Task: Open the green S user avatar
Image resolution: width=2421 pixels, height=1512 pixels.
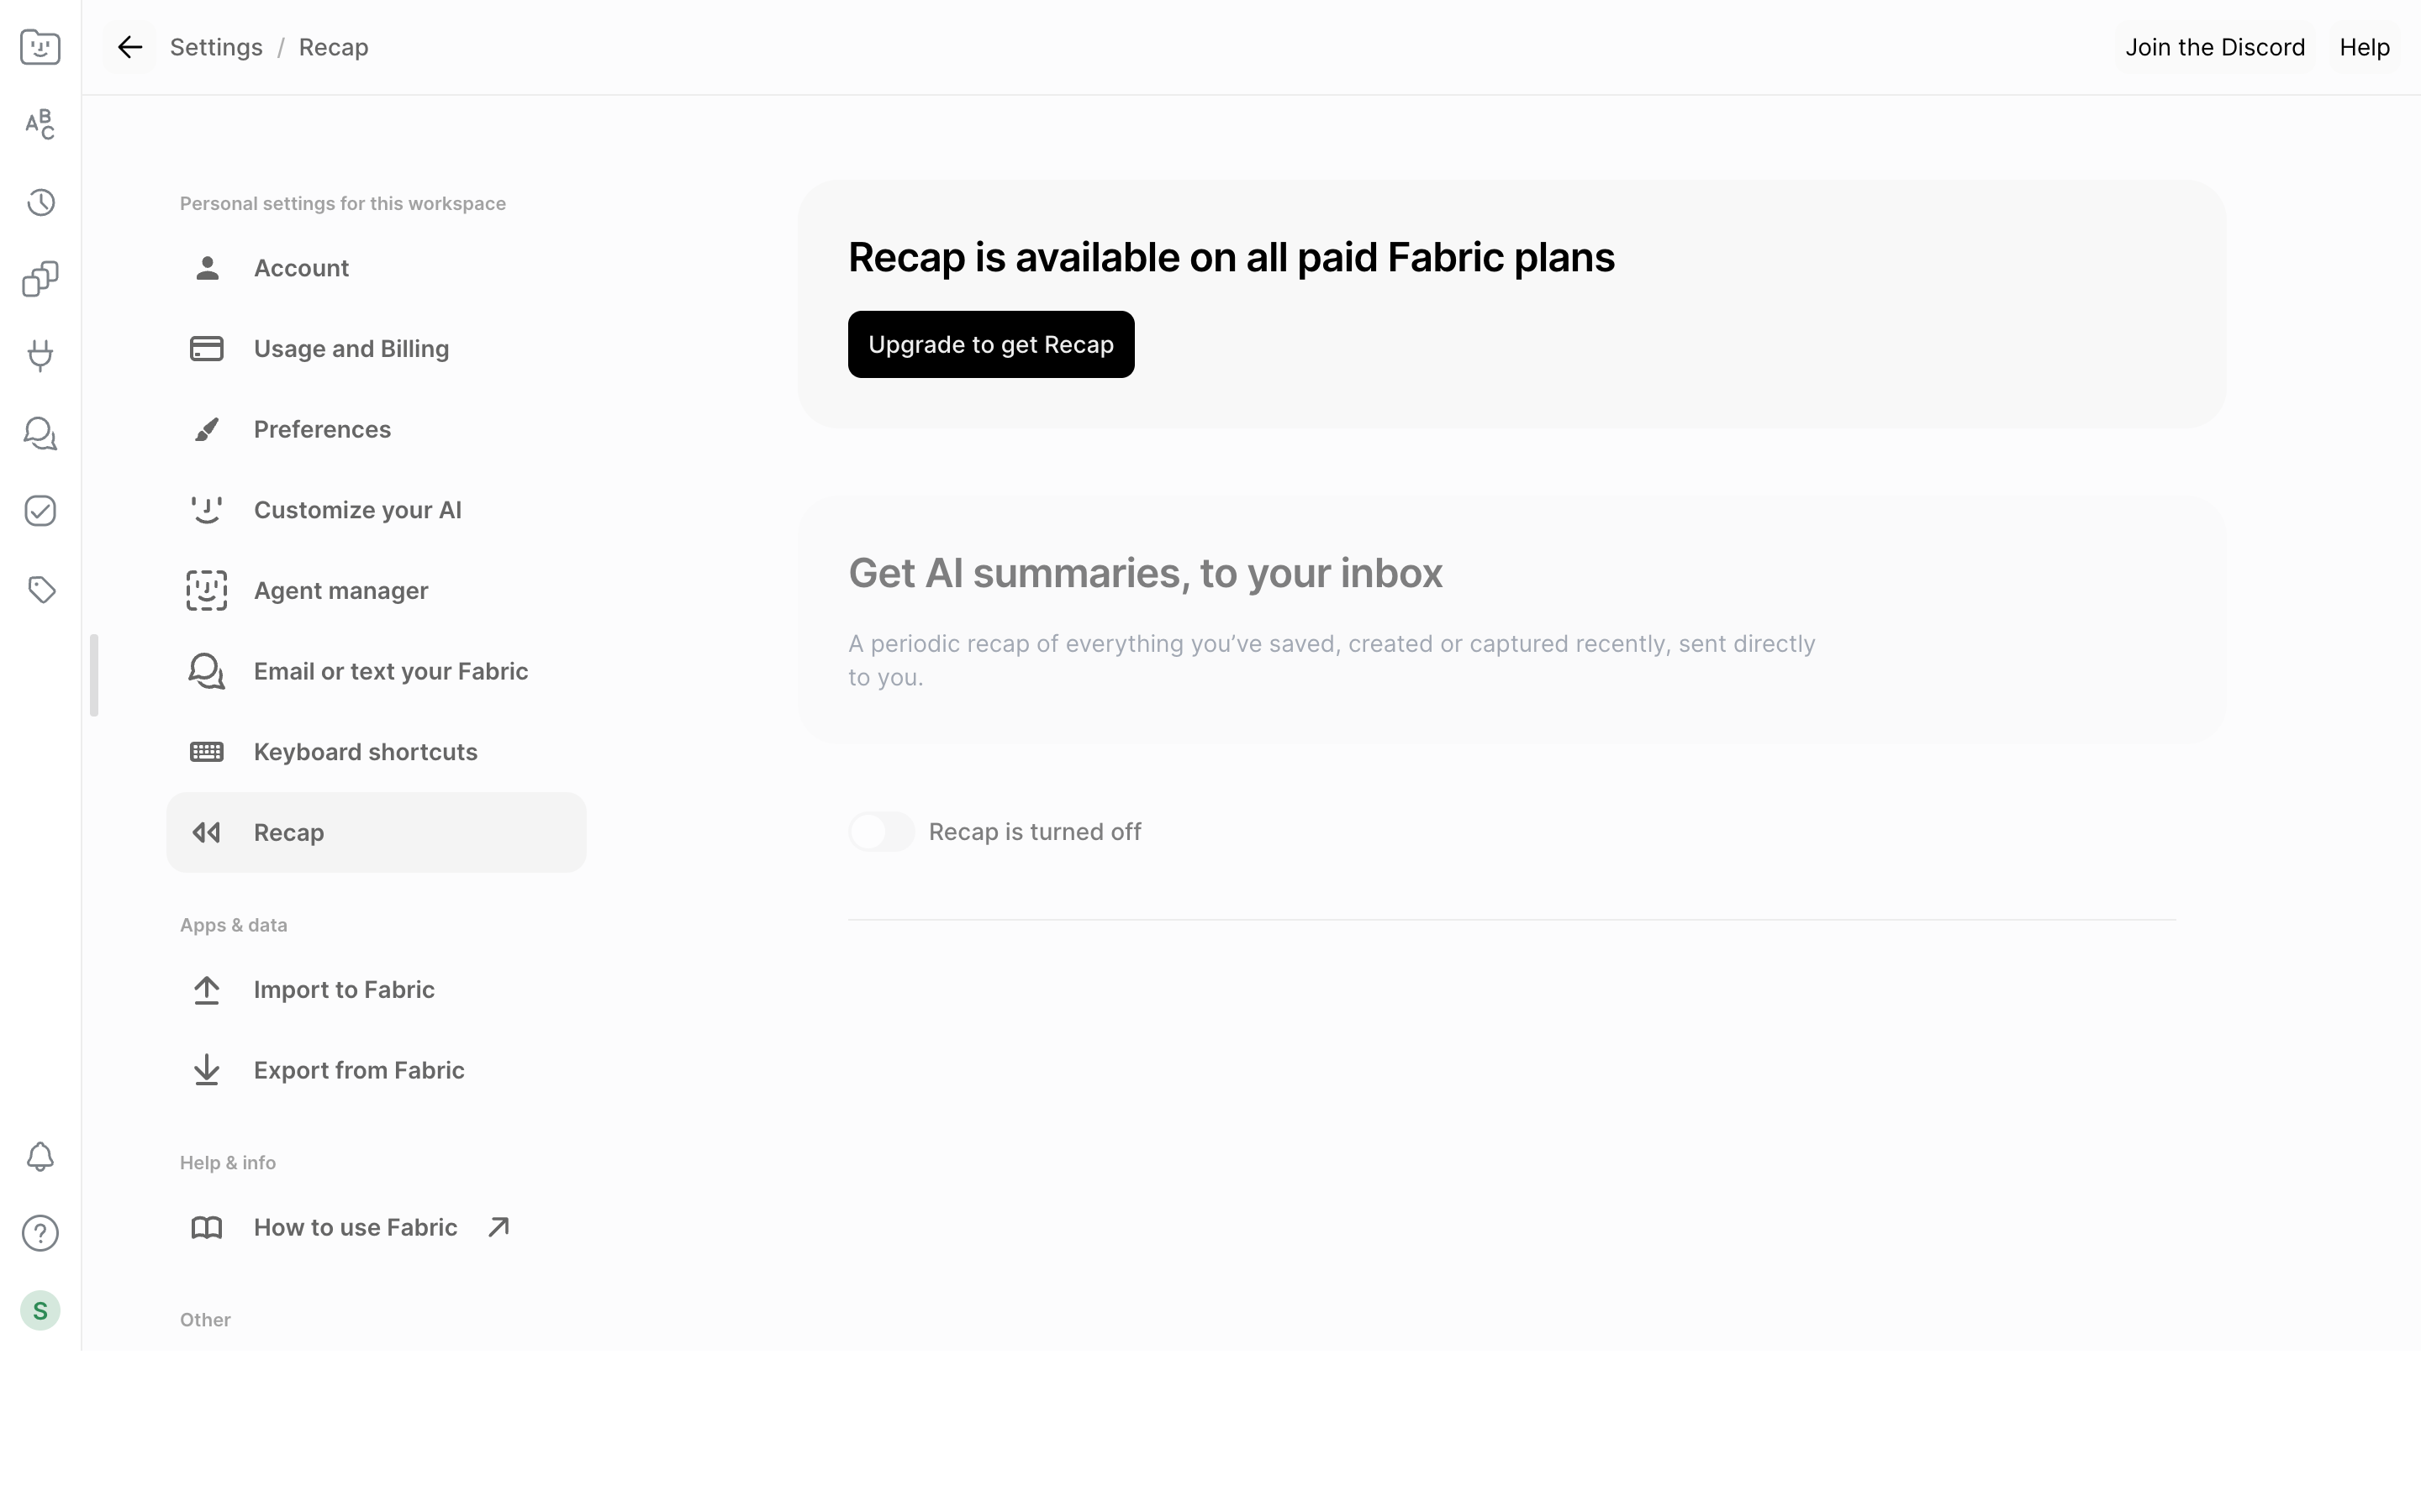Action: coord(40,1310)
